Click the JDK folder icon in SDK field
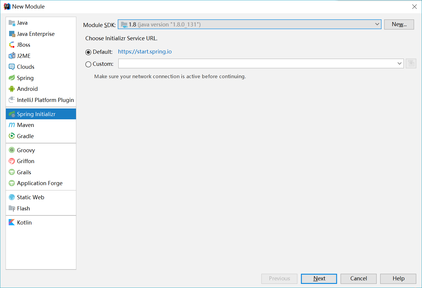 [x=124, y=25]
